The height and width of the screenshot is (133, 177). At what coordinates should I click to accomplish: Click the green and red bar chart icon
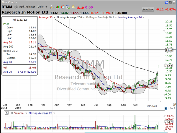click(57, 7)
